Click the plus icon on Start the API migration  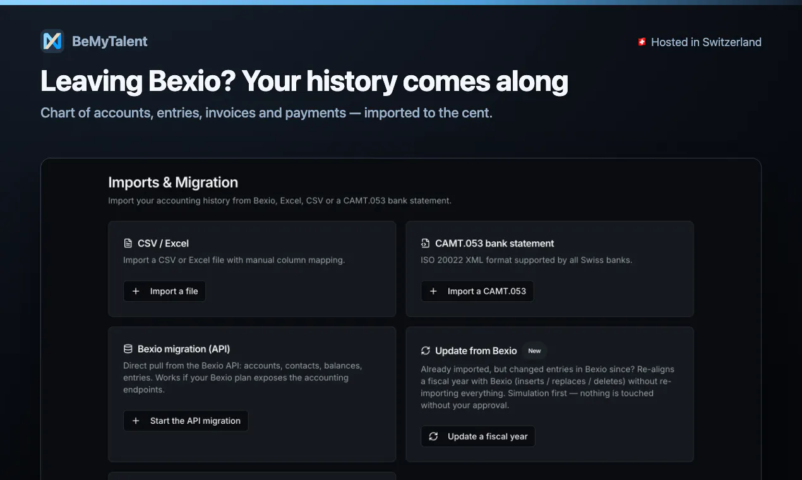click(136, 421)
